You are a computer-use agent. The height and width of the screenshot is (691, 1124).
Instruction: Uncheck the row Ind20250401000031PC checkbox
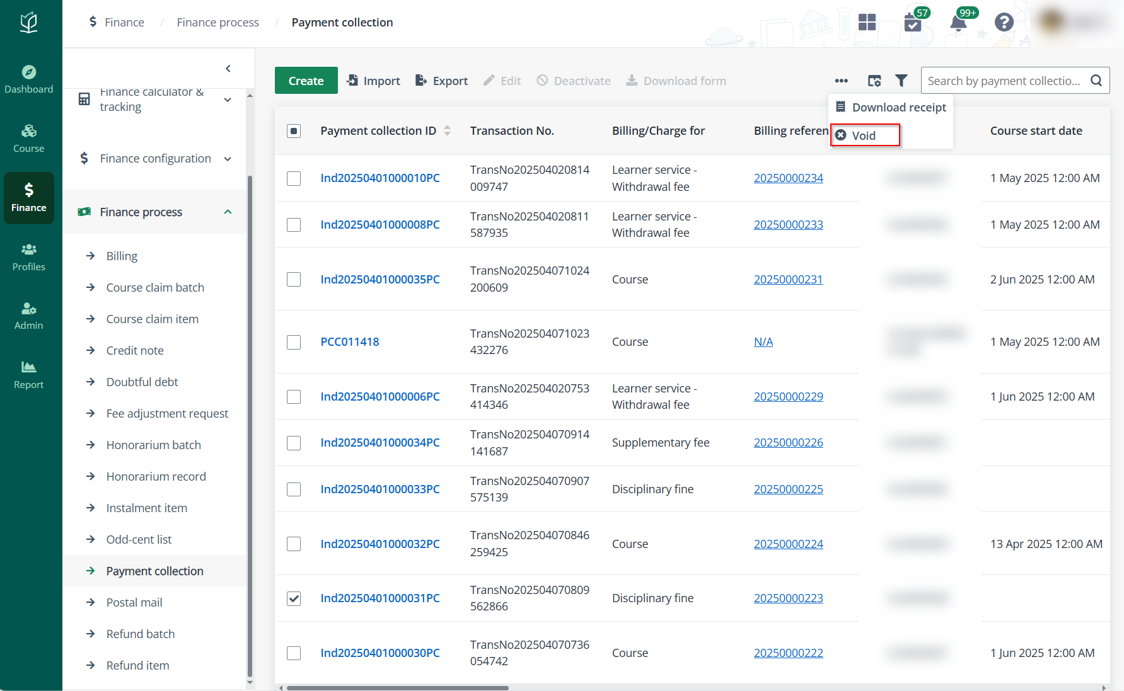[x=294, y=598]
